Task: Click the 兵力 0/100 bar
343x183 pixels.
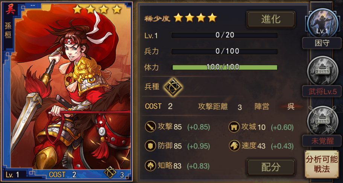Action: tap(225, 51)
